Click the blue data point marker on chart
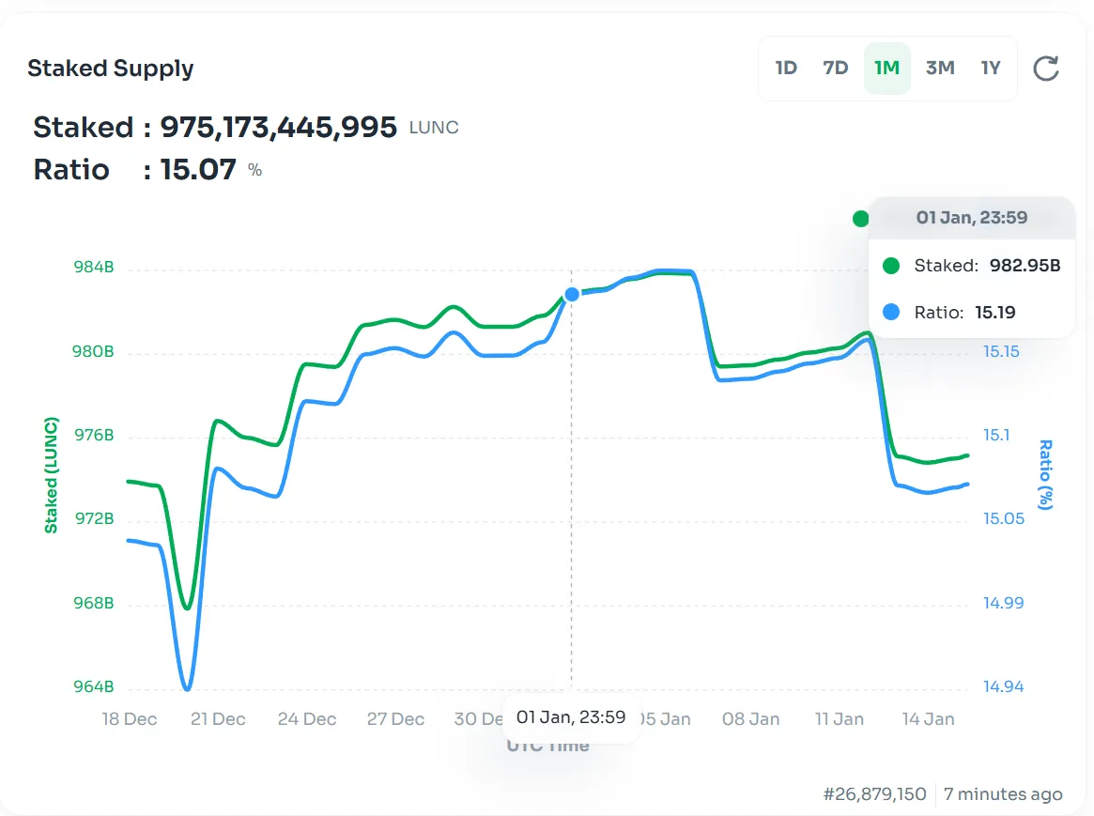The image size is (1094, 816). pos(572,294)
